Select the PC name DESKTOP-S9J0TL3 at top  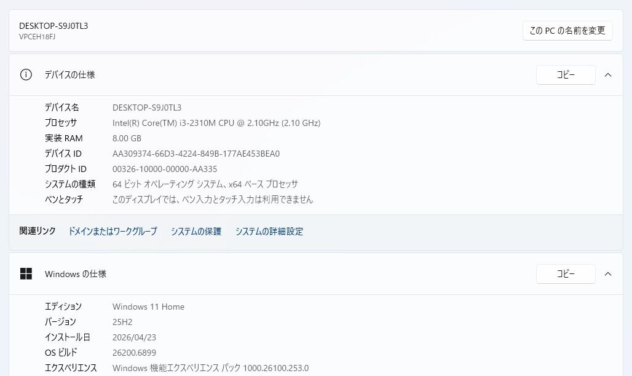point(53,26)
